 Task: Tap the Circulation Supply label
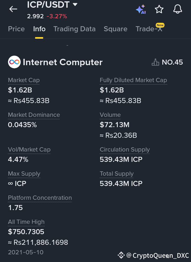(125, 149)
